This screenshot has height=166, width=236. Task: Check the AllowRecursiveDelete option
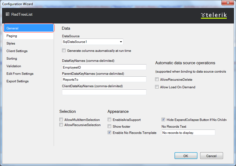click(x=157, y=79)
